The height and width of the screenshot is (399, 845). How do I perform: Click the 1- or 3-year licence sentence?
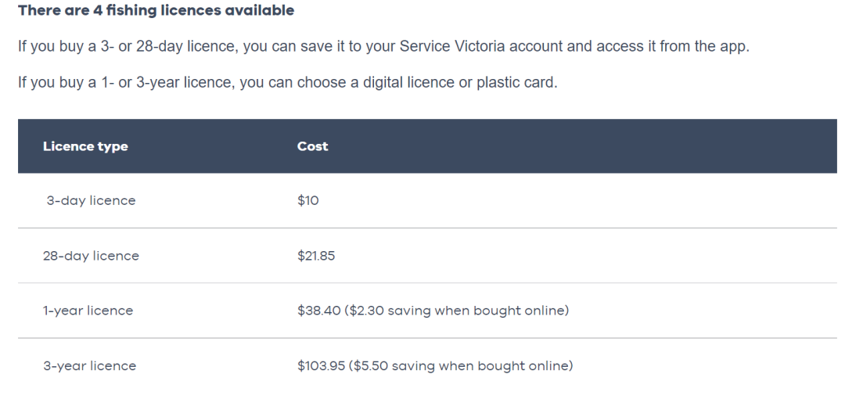point(288,83)
